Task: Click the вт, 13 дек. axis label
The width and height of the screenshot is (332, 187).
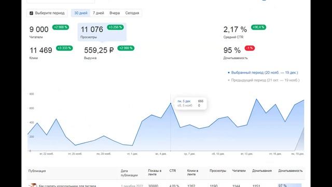Action: pos(247,154)
